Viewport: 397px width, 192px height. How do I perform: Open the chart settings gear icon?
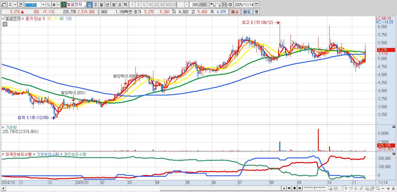[x=230, y=5]
